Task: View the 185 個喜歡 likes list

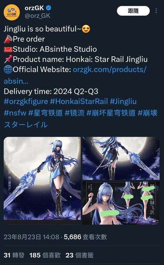Action: (x=45, y=255)
